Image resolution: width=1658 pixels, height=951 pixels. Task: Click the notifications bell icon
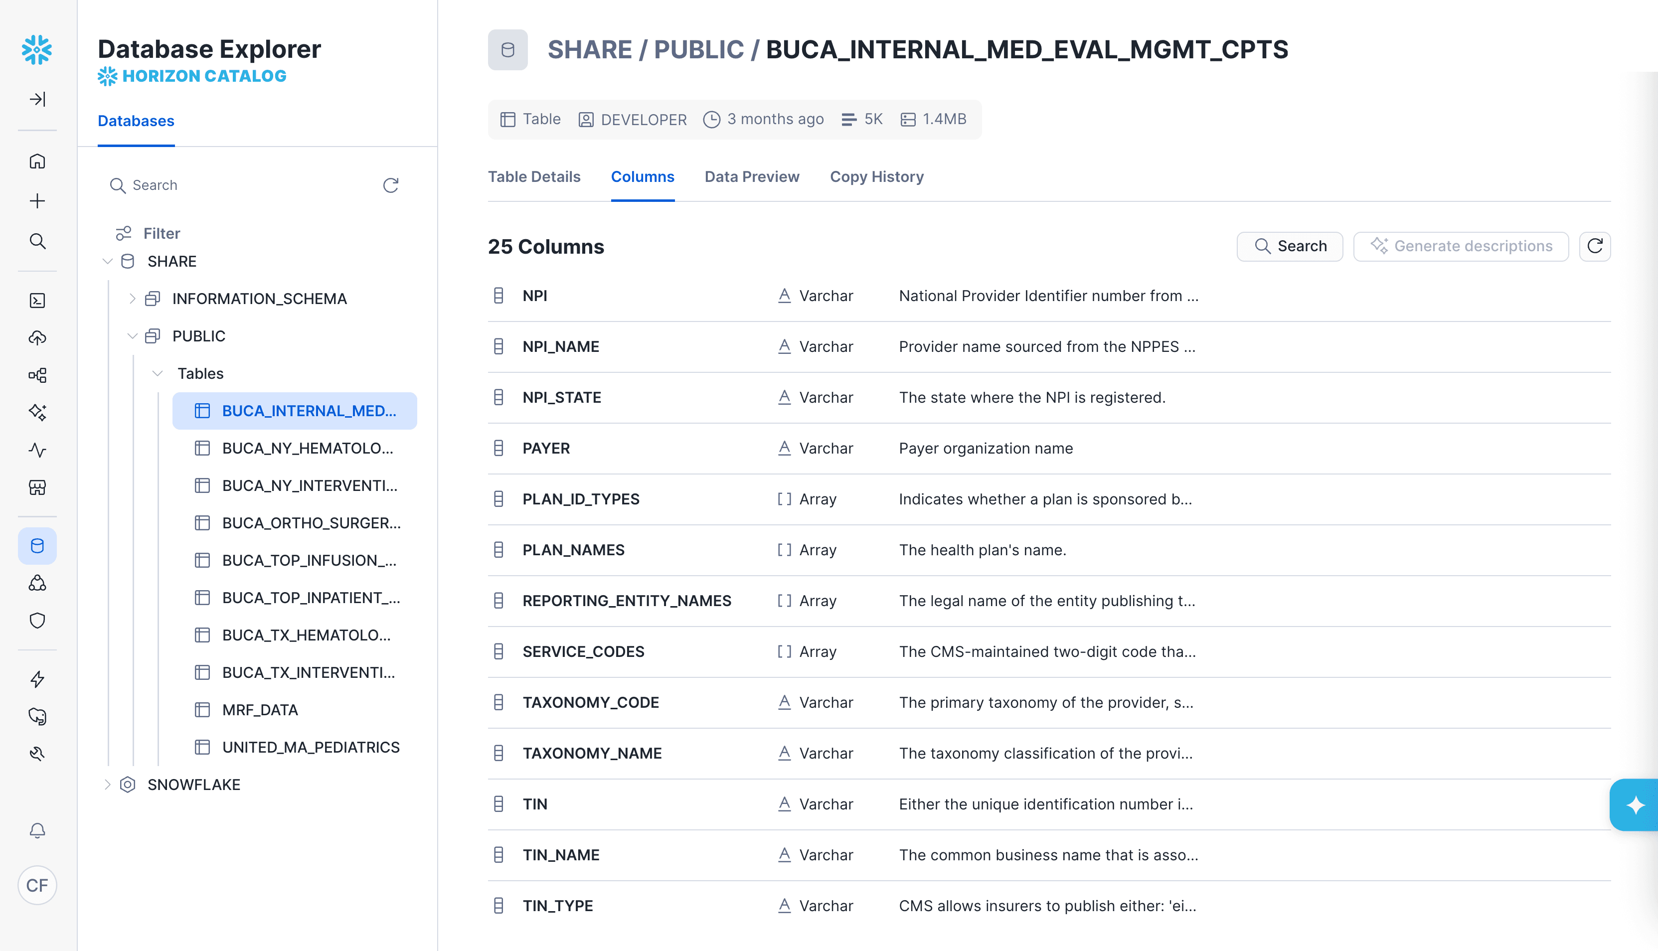[x=37, y=830]
